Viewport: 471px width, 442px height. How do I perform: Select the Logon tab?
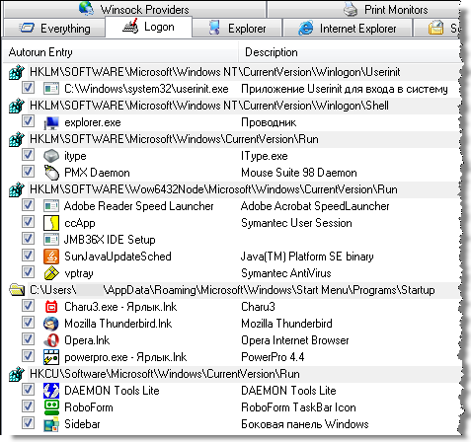148,27
